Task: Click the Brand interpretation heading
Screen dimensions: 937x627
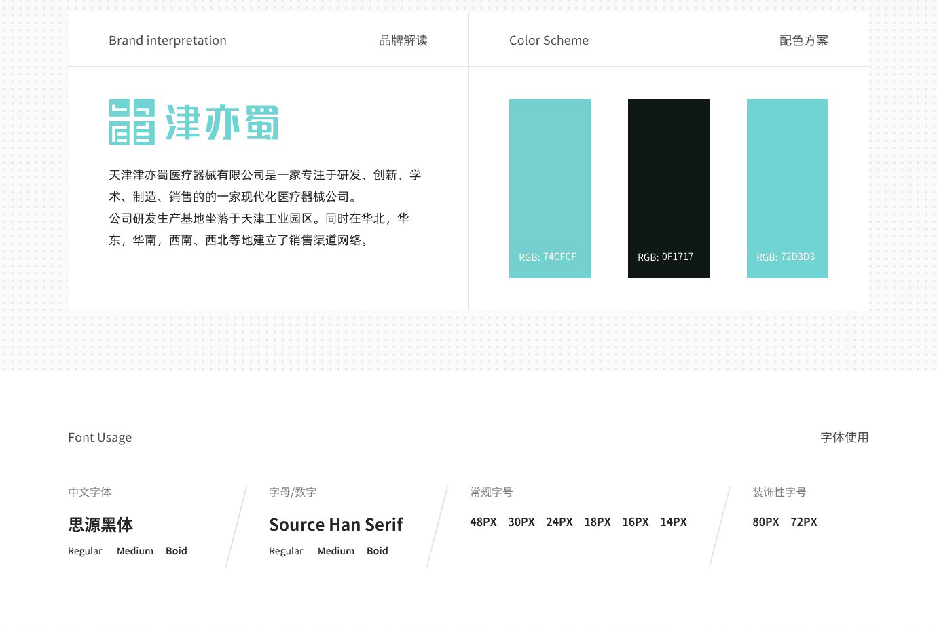Action: (168, 41)
